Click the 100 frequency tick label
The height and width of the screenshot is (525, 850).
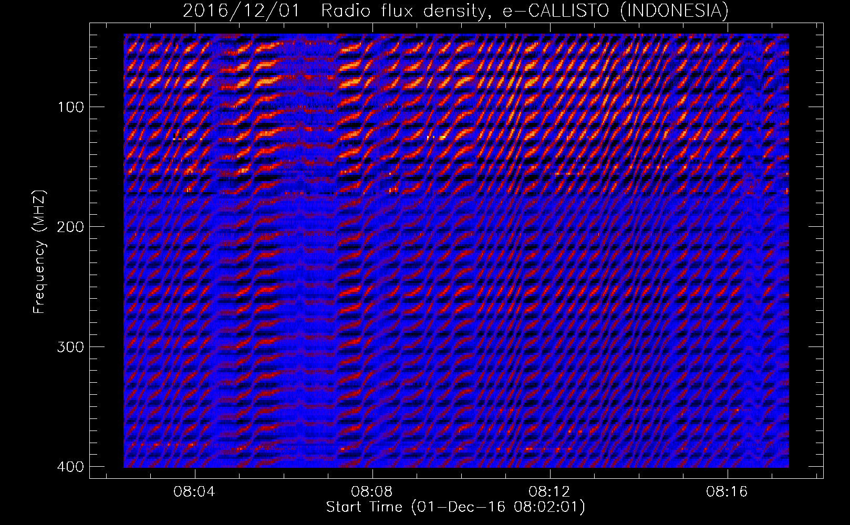click(x=70, y=107)
